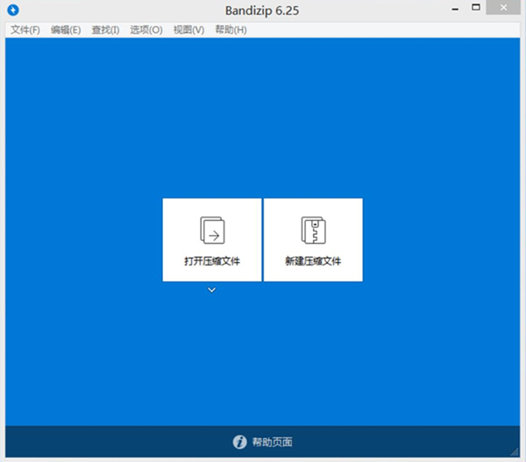Image resolution: width=526 pixels, height=462 pixels.
Task: Open the 帮助(H) menu
Action: tap(231, 30)
